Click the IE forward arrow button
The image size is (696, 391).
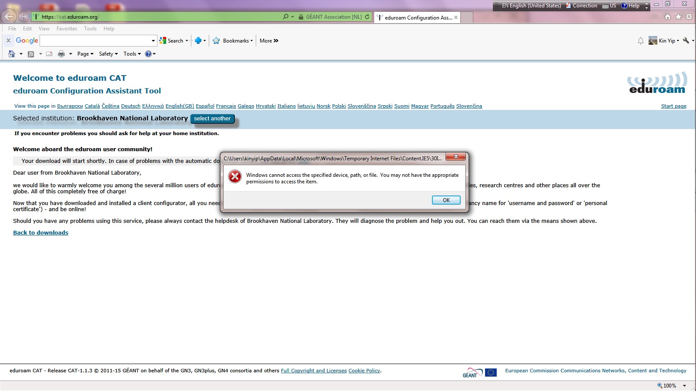(24, 17)
